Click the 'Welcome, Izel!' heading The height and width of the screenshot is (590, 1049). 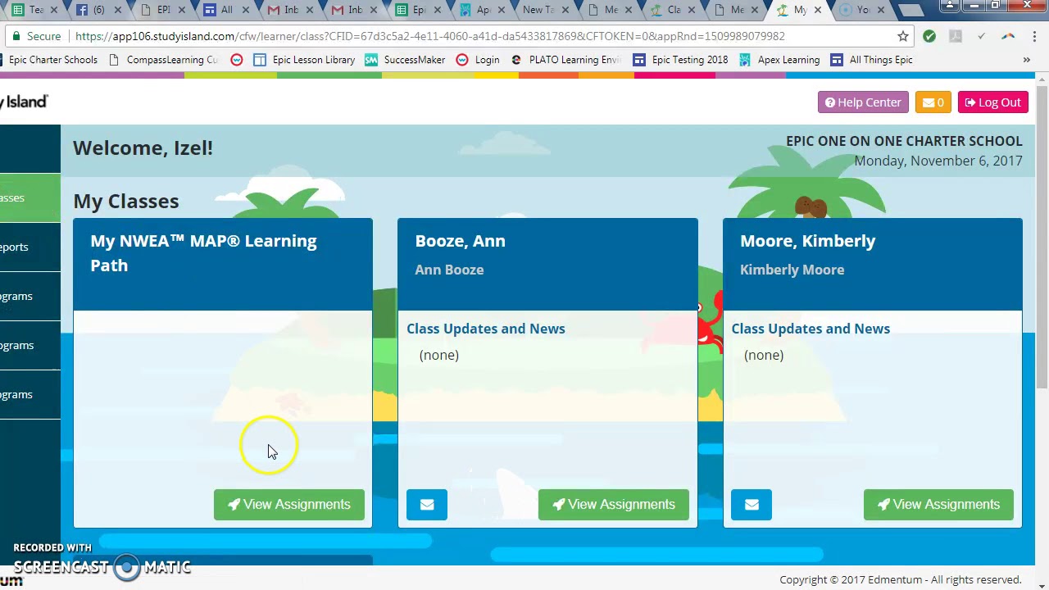[143, 148]
